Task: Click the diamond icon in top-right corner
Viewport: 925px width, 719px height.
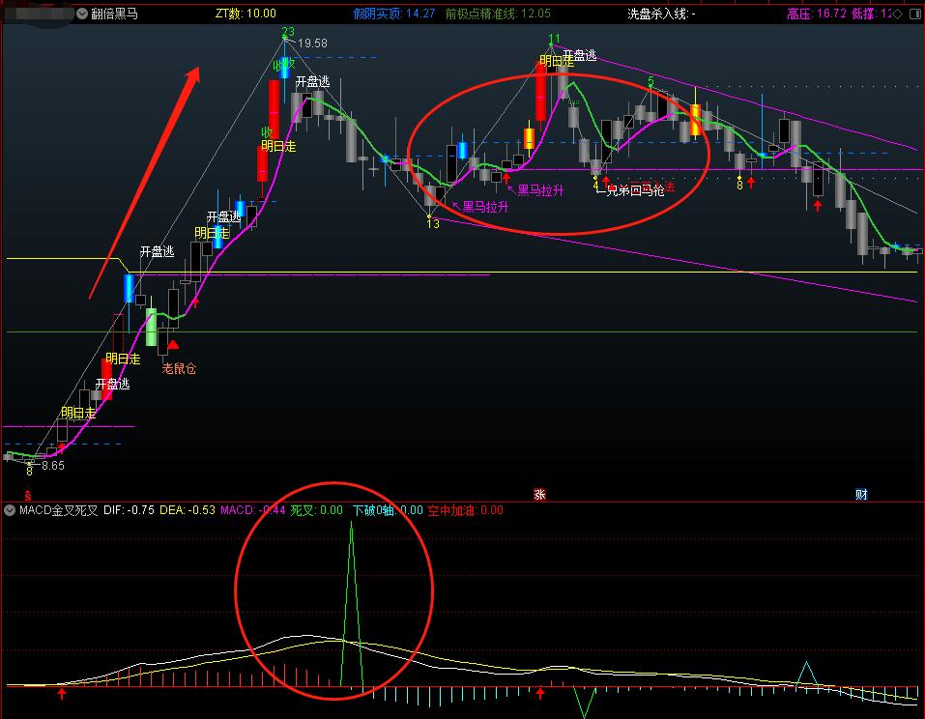Action: [896, 14]
